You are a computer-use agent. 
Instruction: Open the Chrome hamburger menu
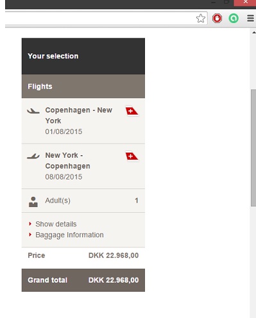pos(250,18)
